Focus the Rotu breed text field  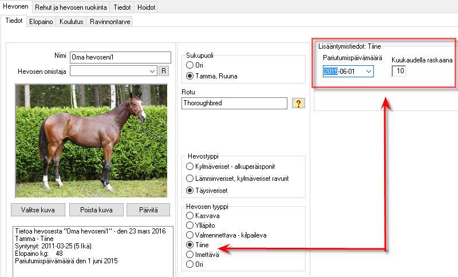tap(234, 104)
